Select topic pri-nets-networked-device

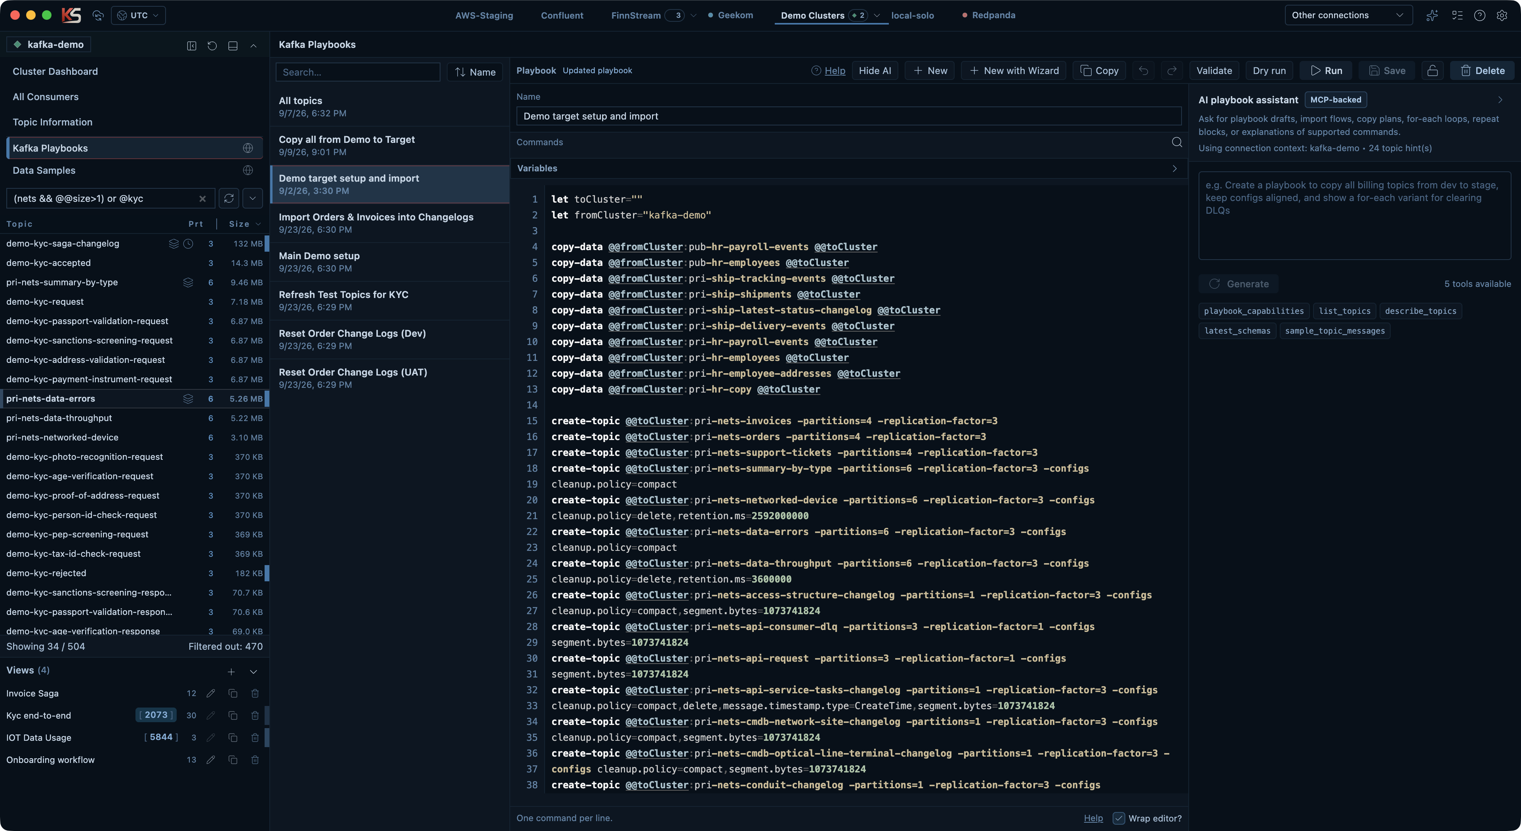[x=135, y=438]
